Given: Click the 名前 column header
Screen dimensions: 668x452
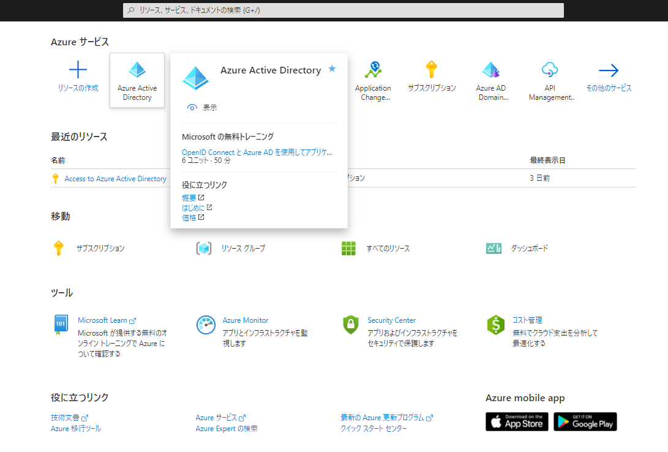Looking at the screenshot, I should [58, 160].
